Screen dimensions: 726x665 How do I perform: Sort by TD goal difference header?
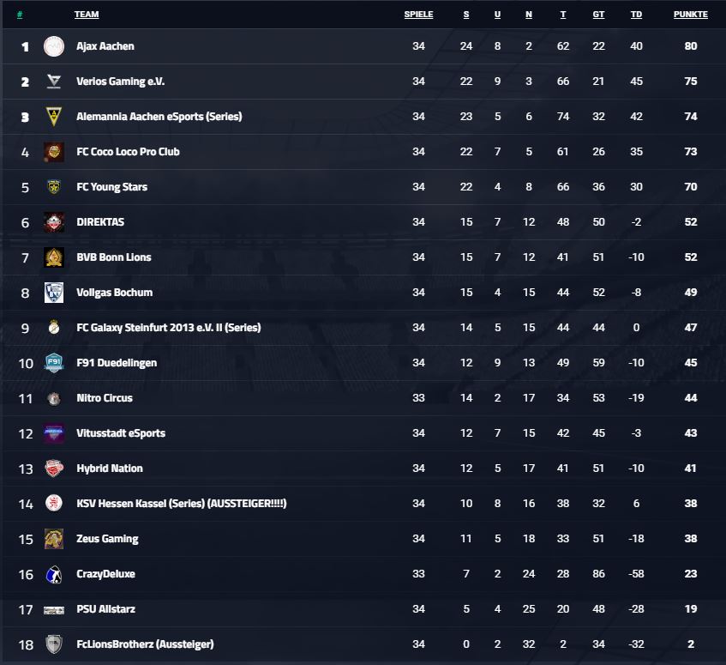[636, 15]
